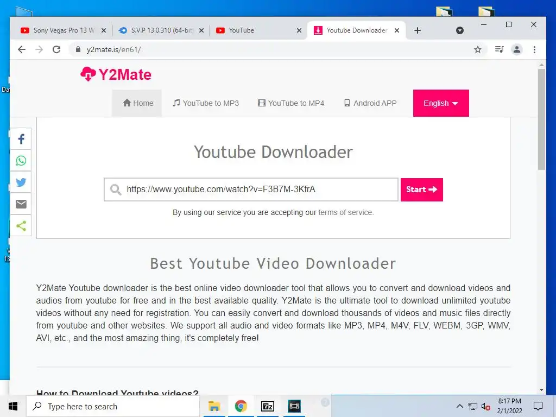Click the search magnifier icon in URL box
This screenshot has width=556, height=417.
click(116, 189)
